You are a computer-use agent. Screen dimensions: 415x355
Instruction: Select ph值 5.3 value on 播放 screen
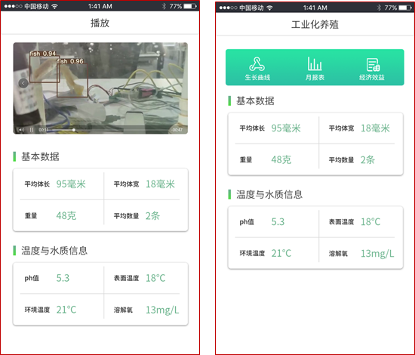coord(63,278)
